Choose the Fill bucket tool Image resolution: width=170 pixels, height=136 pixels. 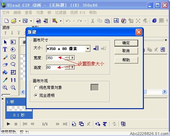tap(5, 72)
